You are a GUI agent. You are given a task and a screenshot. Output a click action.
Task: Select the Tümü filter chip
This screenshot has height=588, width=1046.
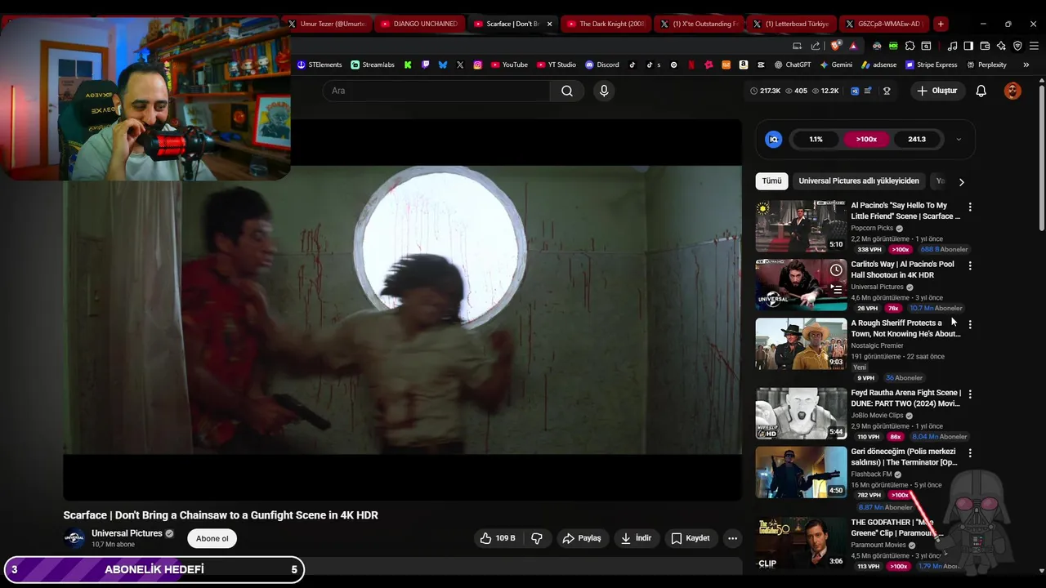771,181
